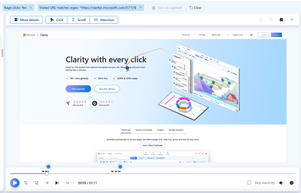Screen dimensions: 301x193
Task: Click the first rage click marker on timeline
Action: (x=48, y=167)
